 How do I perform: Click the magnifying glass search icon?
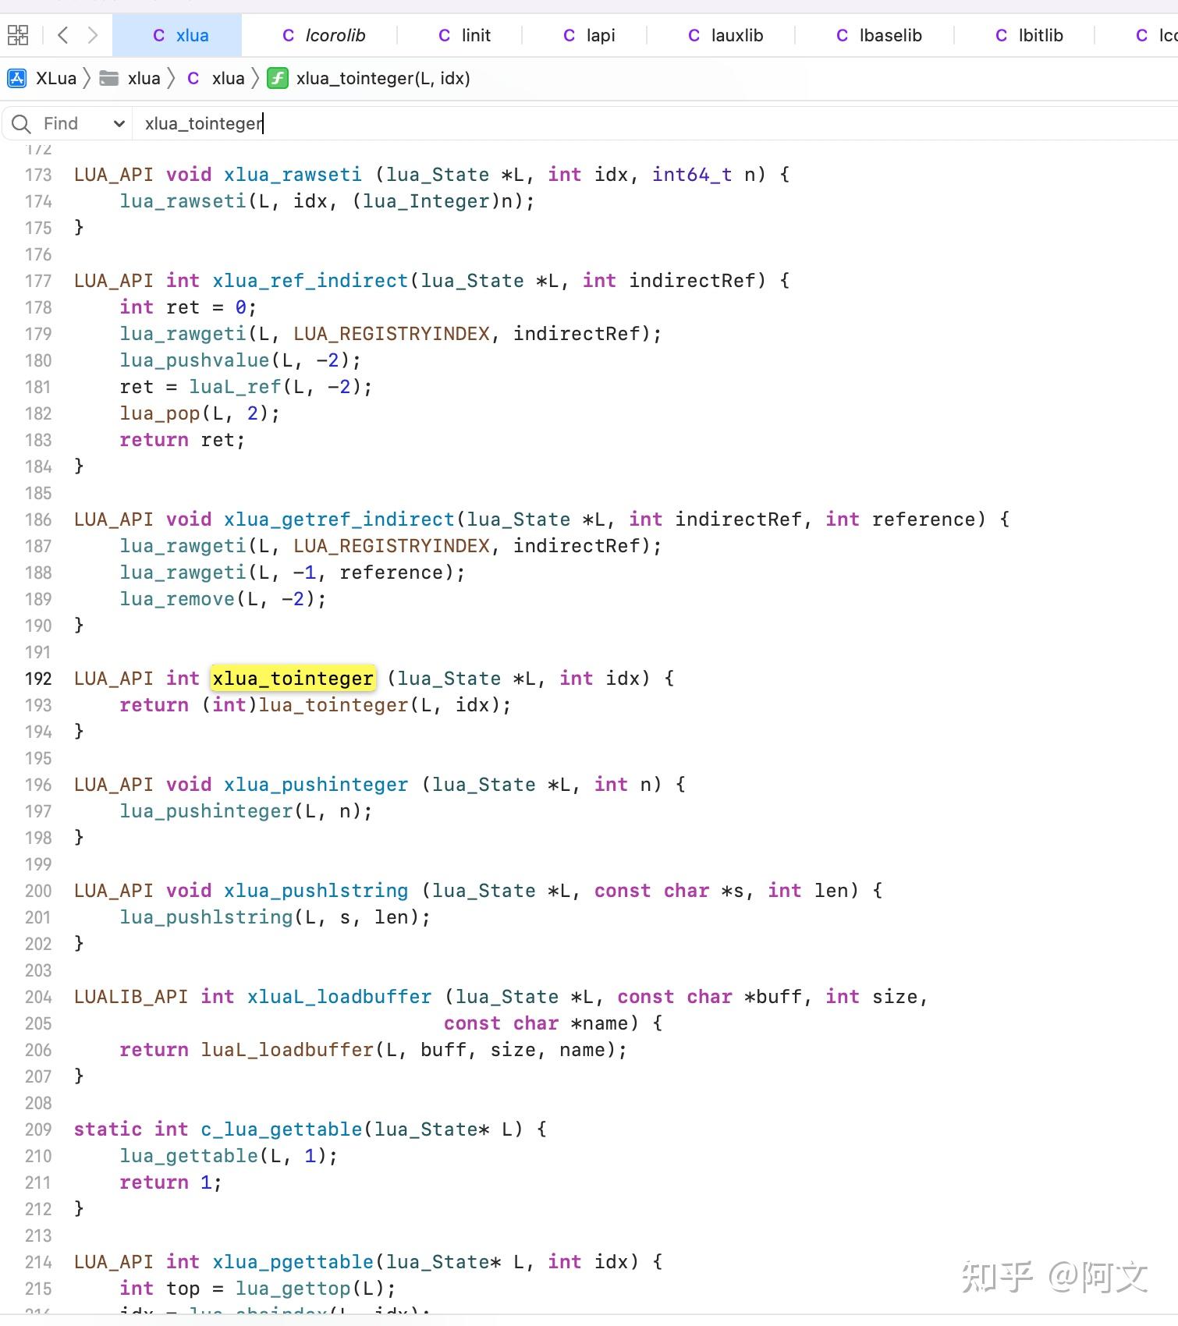point(21,123)
